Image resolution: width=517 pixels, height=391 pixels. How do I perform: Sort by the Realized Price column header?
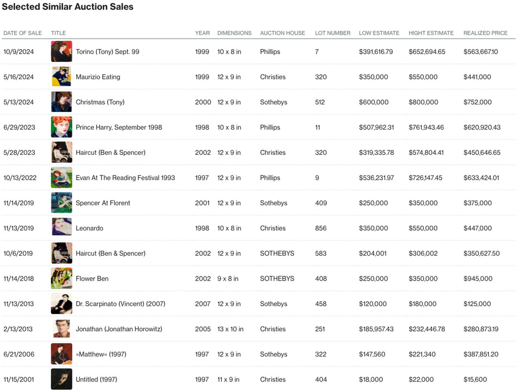point(485,33)
